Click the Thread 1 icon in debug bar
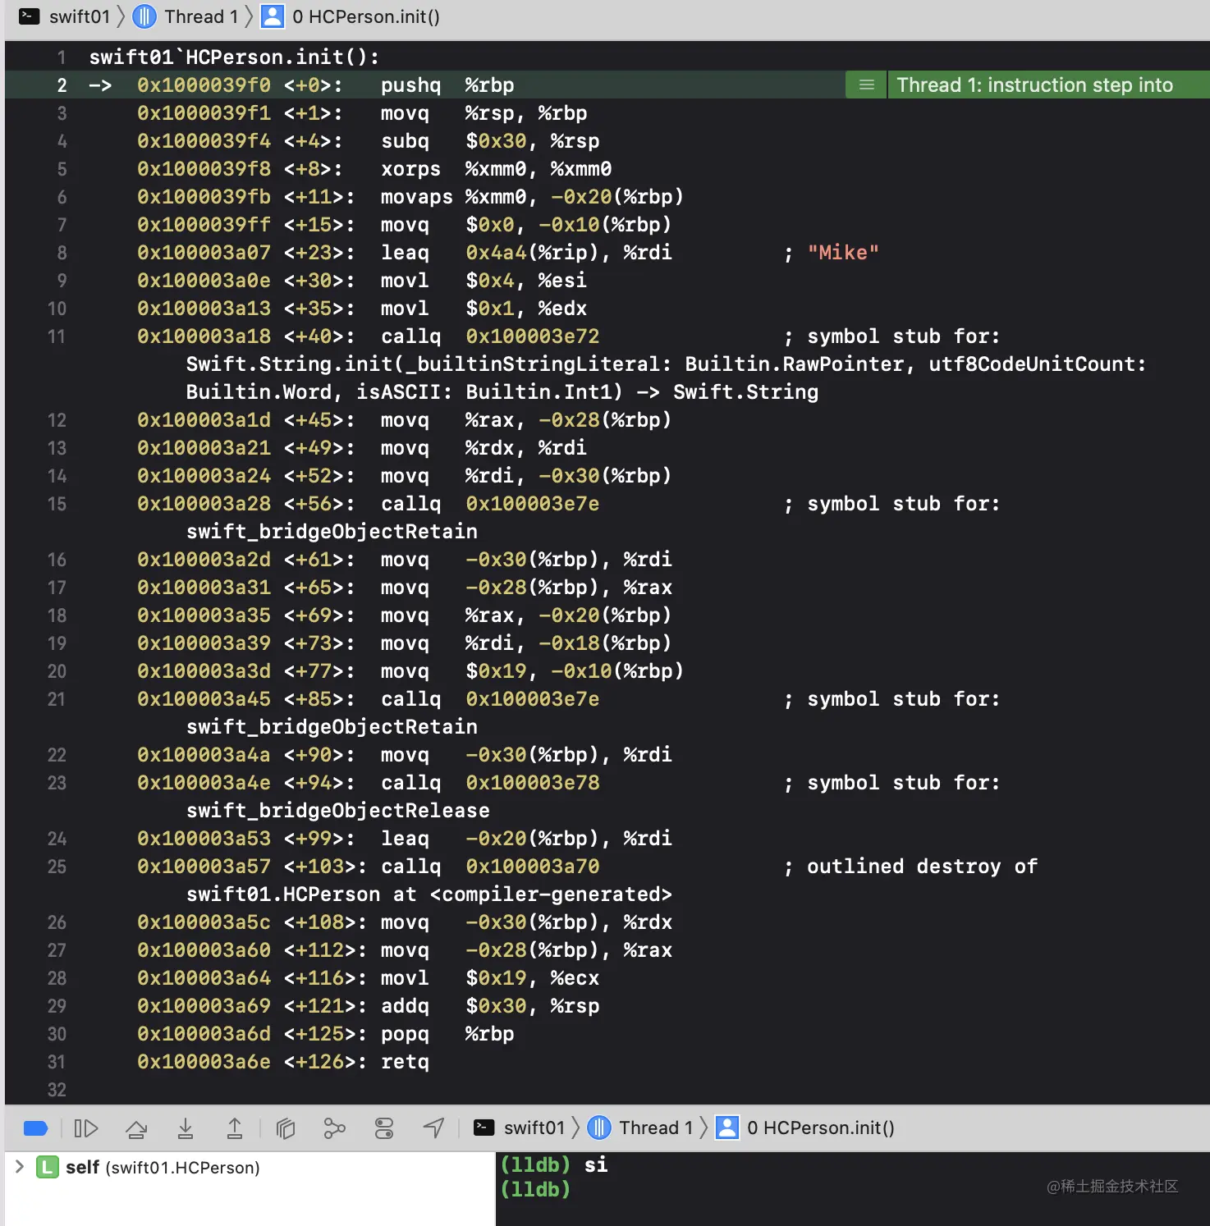This screenshot has width=1210, height=1226. [x=599, y=1128]
